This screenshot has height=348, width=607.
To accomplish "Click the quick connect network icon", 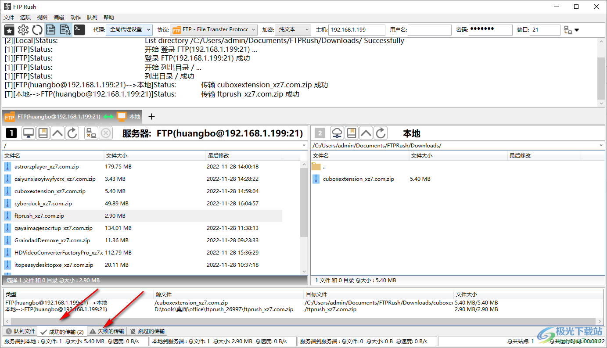I will 568,30.
